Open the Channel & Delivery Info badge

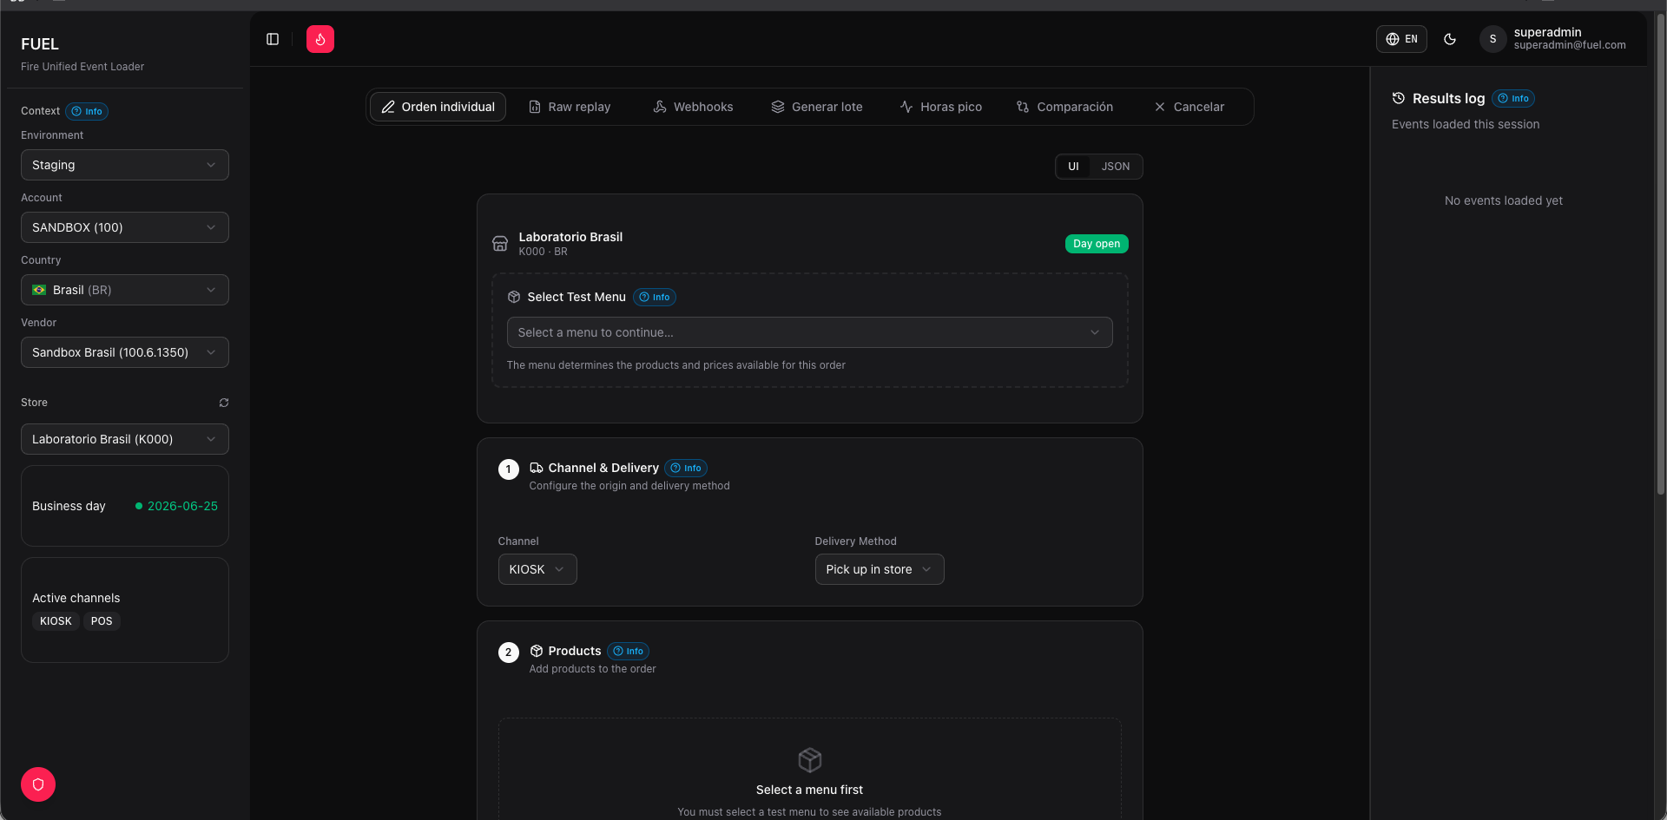click(x=686, y=469)
